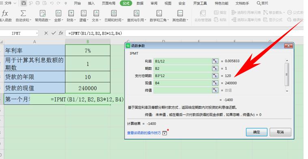The height and width of the screenshot is (159, 308).
Task: Open the 特色功能 tab
Action: [x=222, y=3]
